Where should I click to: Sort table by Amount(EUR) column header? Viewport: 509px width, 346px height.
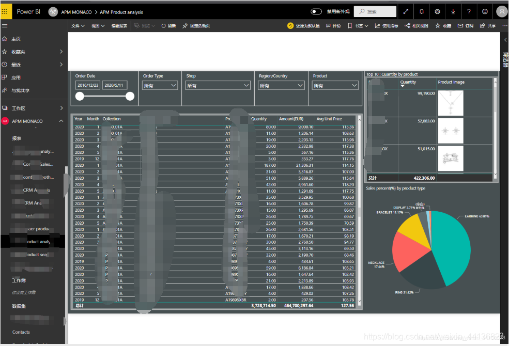(x=291, y=119)
